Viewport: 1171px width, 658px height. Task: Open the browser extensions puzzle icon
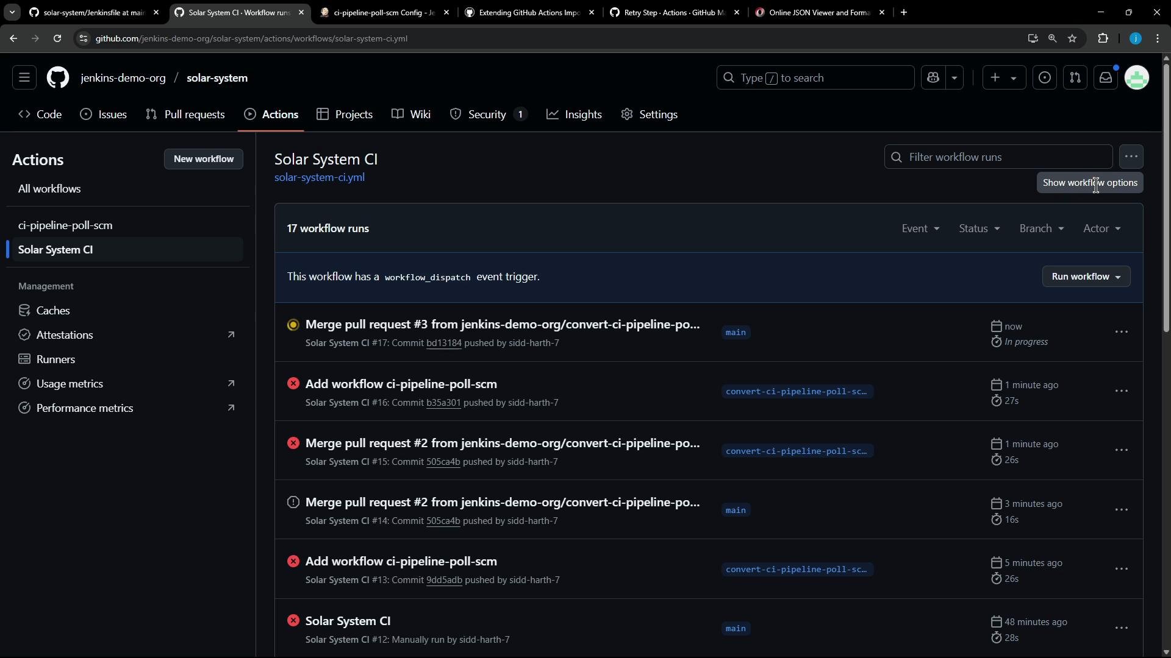pyautogui.click(x=1103, y=38)
